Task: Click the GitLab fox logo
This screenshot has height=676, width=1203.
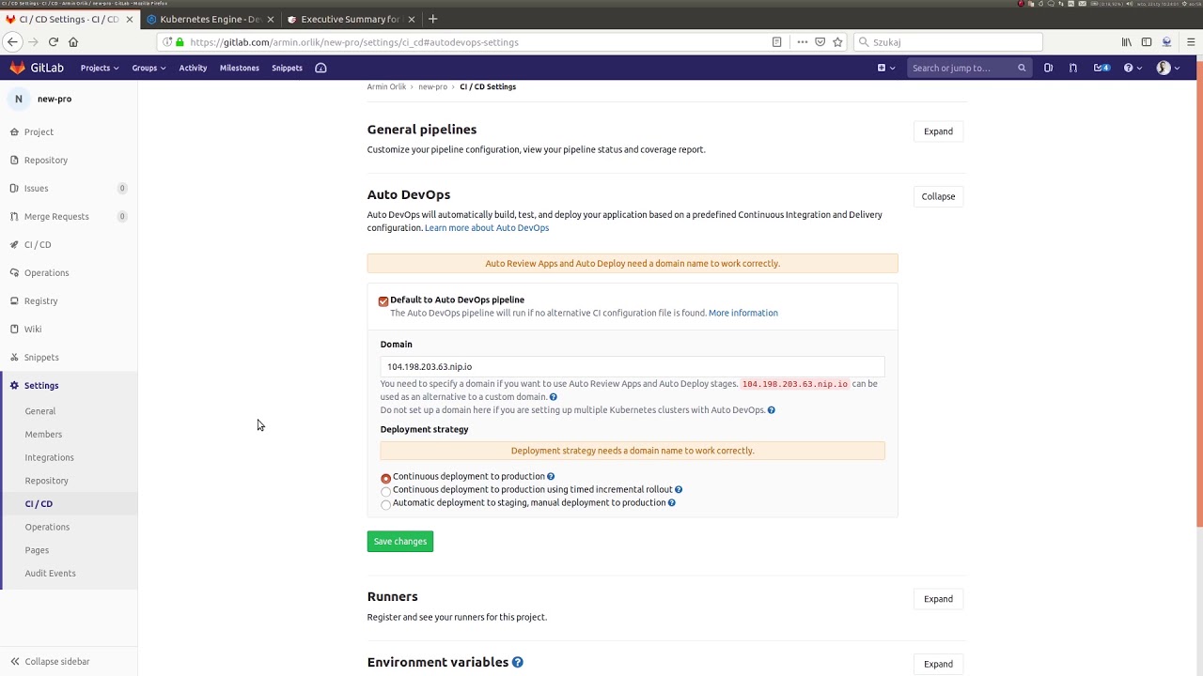Action: tap(18, 68)
